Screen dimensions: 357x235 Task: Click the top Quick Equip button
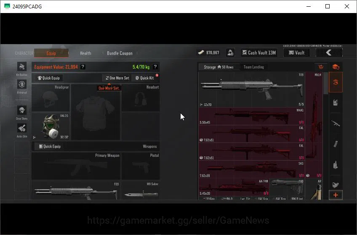click(x=48, y=78)
